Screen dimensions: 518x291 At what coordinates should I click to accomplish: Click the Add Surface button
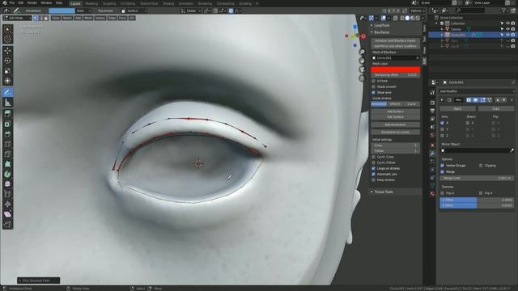tap(396, 112)
